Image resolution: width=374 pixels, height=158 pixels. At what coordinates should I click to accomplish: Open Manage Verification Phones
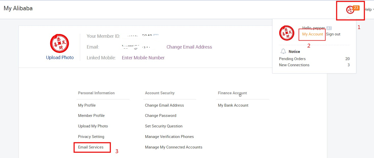(169, 137)
